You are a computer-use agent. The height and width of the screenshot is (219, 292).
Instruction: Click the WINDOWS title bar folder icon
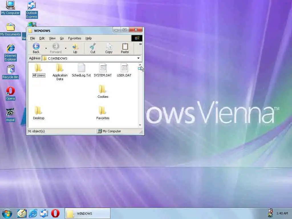[30, 31]
